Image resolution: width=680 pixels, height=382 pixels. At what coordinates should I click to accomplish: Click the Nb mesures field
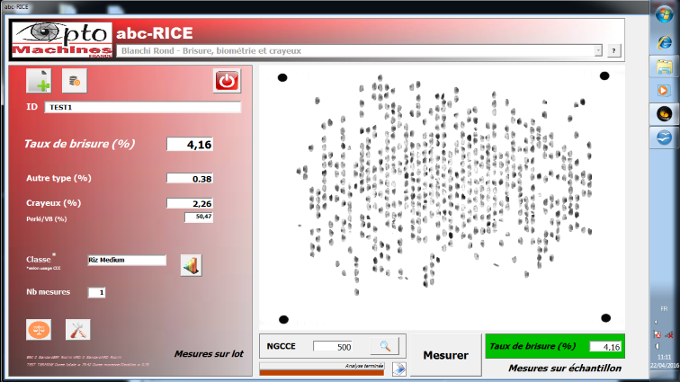pos(97,292)
